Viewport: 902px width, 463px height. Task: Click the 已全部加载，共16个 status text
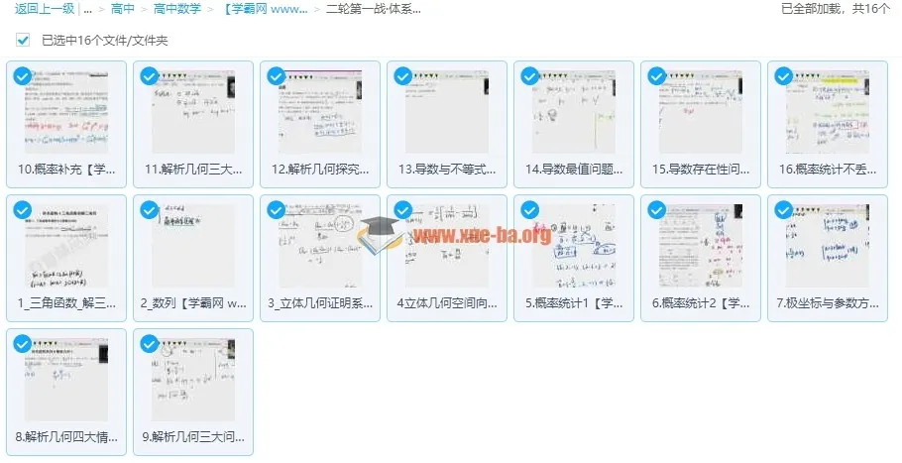click(x=836, y=9)
